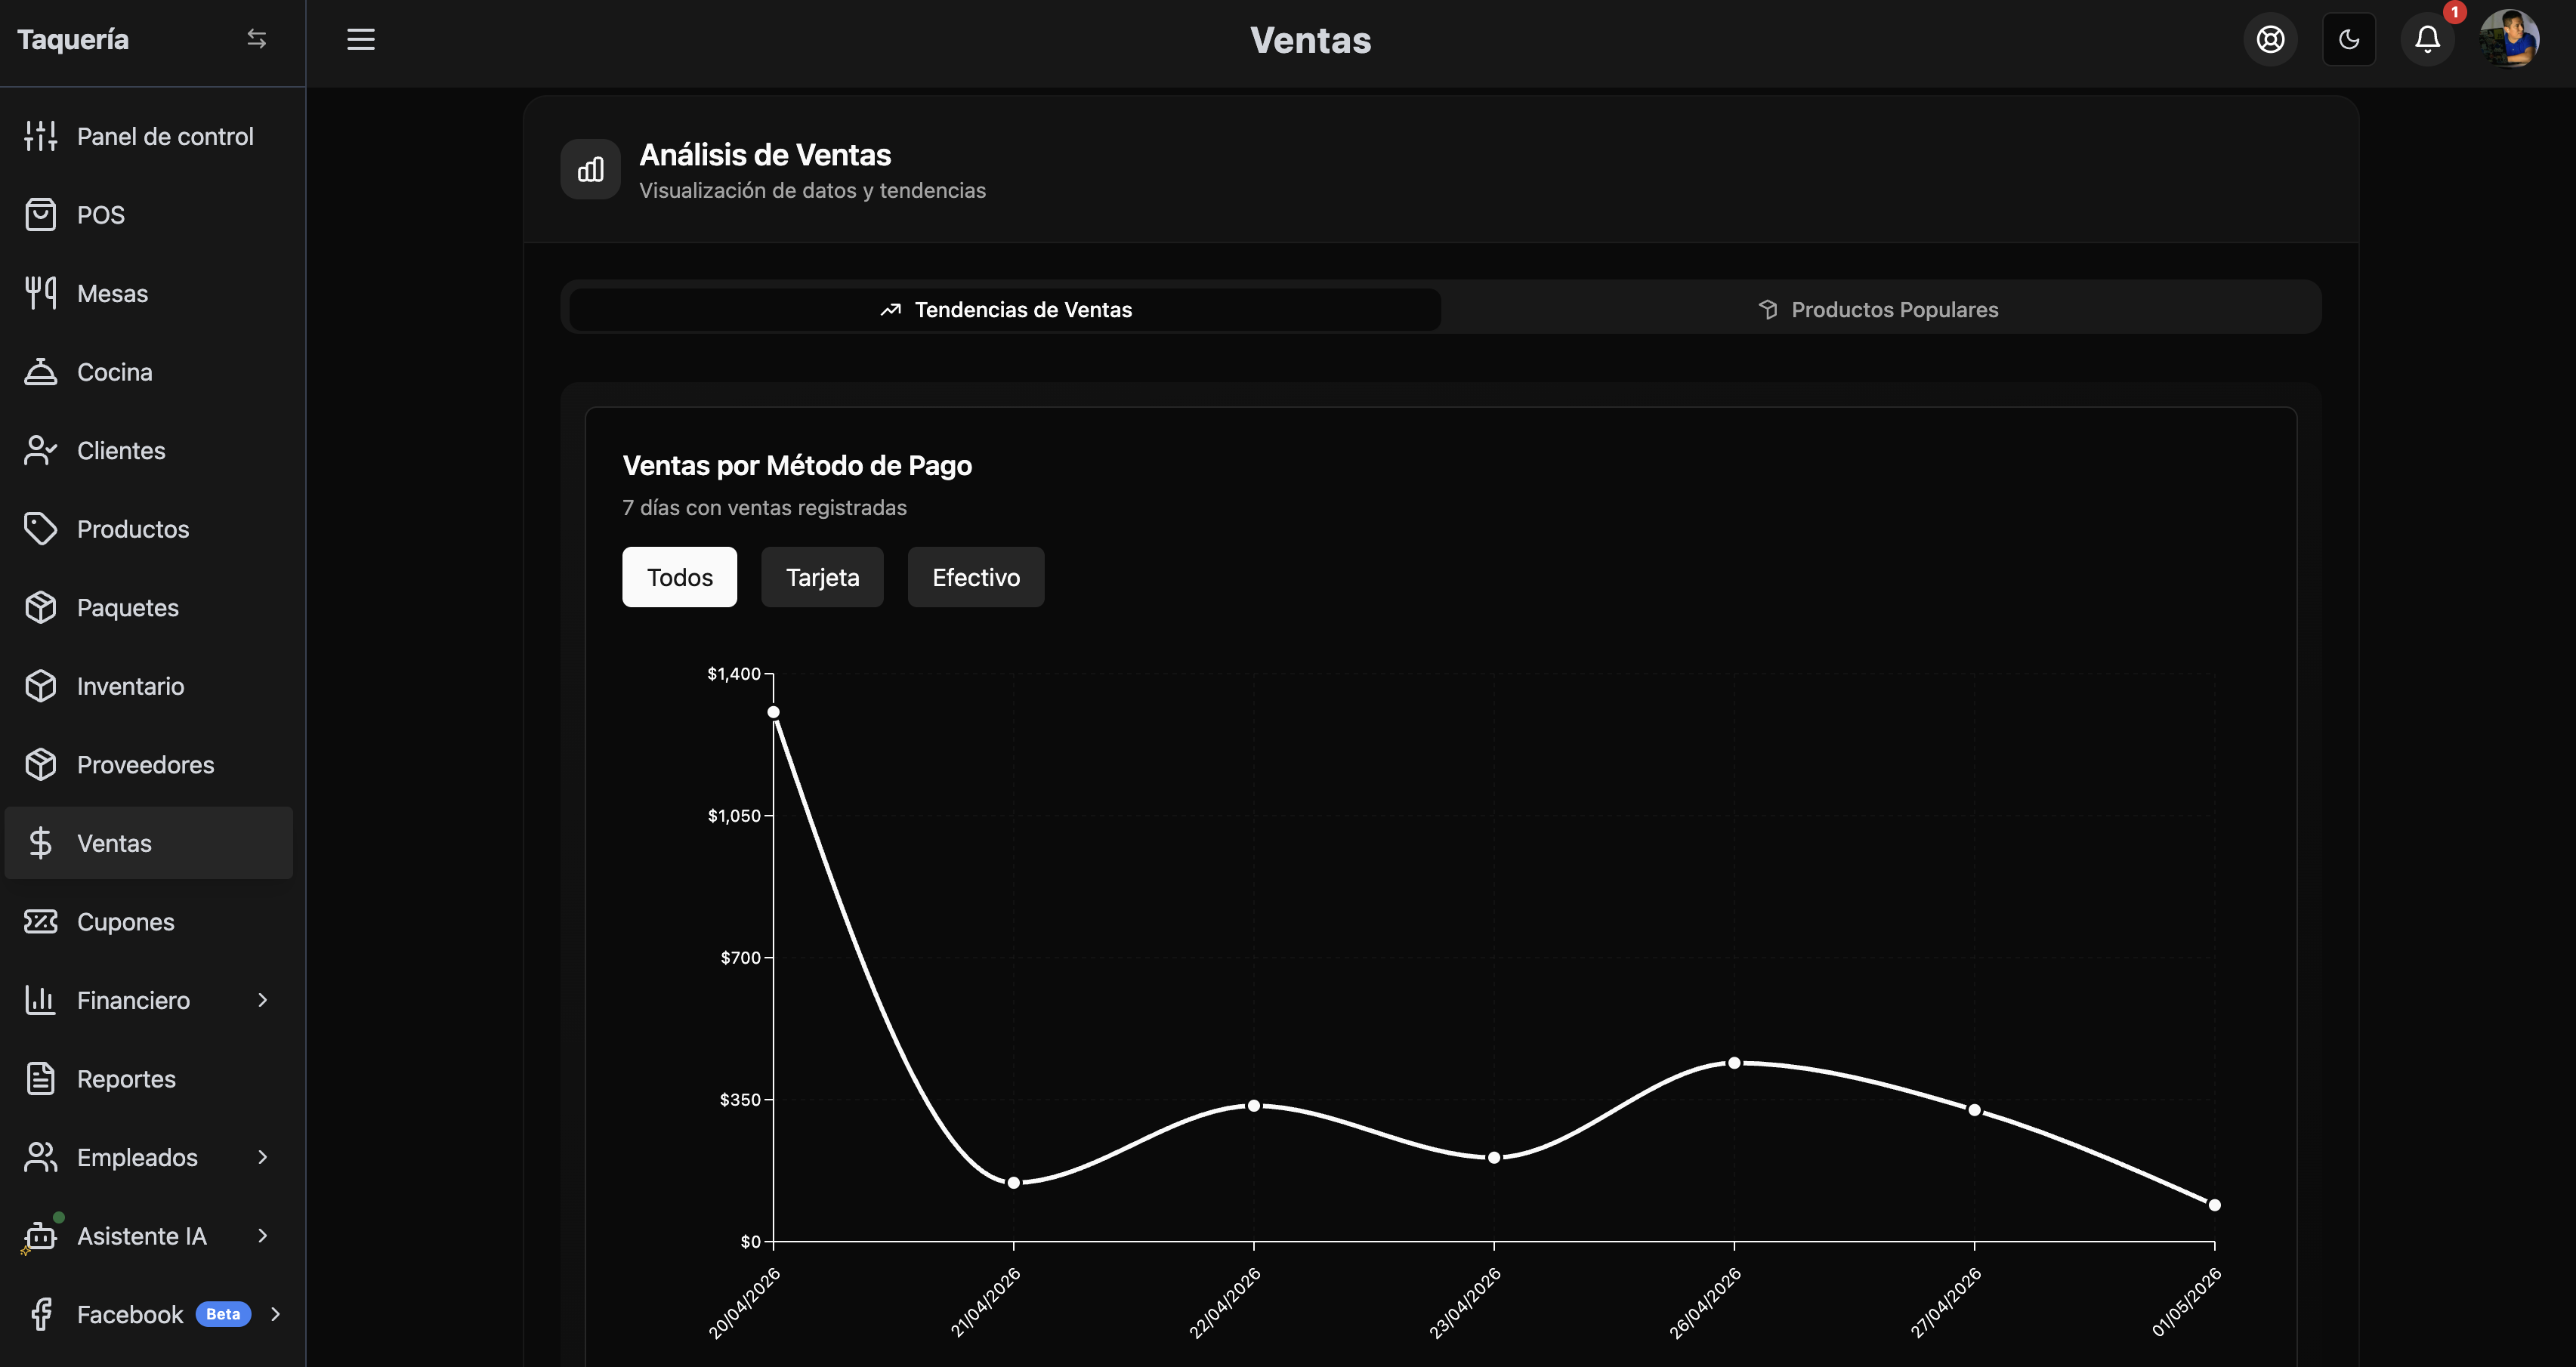Open notifications bell

click(x=2428, y=40)
